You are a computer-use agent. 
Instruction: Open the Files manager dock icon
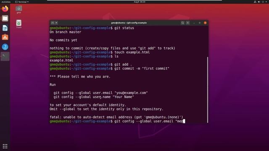(x=5, y=18)
